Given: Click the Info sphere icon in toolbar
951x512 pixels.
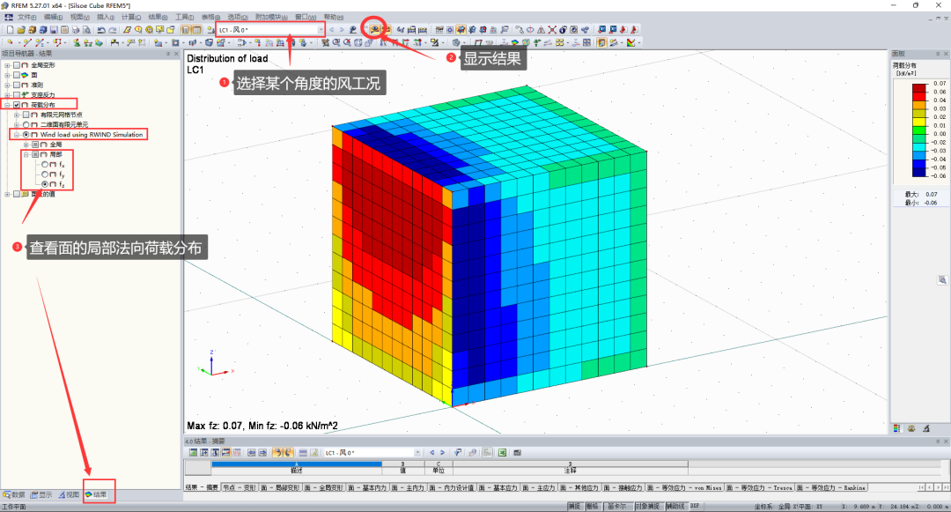Looking at the screenshot, I should 563,30.
